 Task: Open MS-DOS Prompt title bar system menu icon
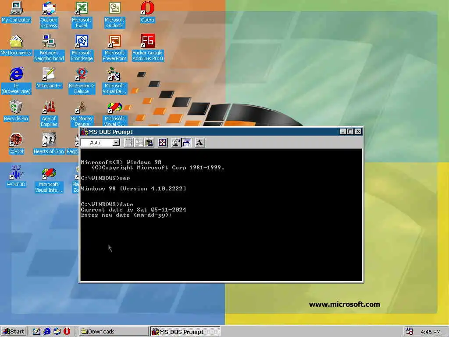click(85, 132)
